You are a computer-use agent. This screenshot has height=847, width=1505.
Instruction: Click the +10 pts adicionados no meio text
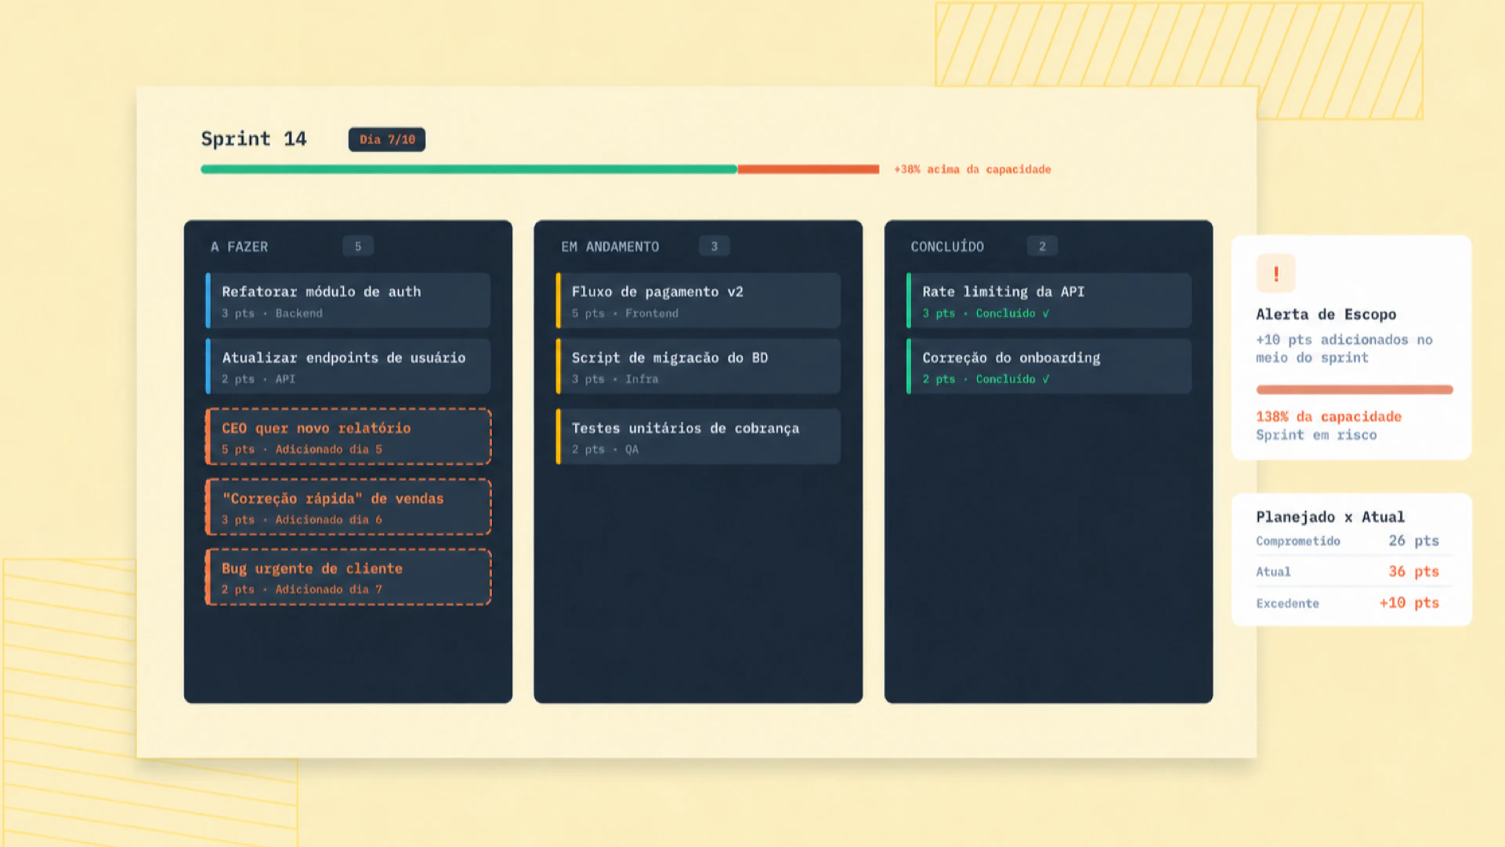click(1344, 349)
